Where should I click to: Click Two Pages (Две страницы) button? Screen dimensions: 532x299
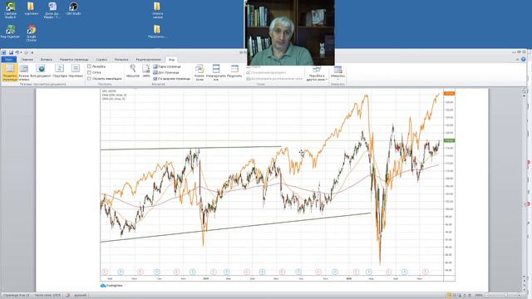pos(166,72)
